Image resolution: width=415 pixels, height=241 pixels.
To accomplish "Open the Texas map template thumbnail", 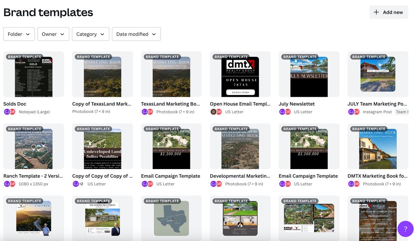I will pyautogui.click(x=171, y=218).
